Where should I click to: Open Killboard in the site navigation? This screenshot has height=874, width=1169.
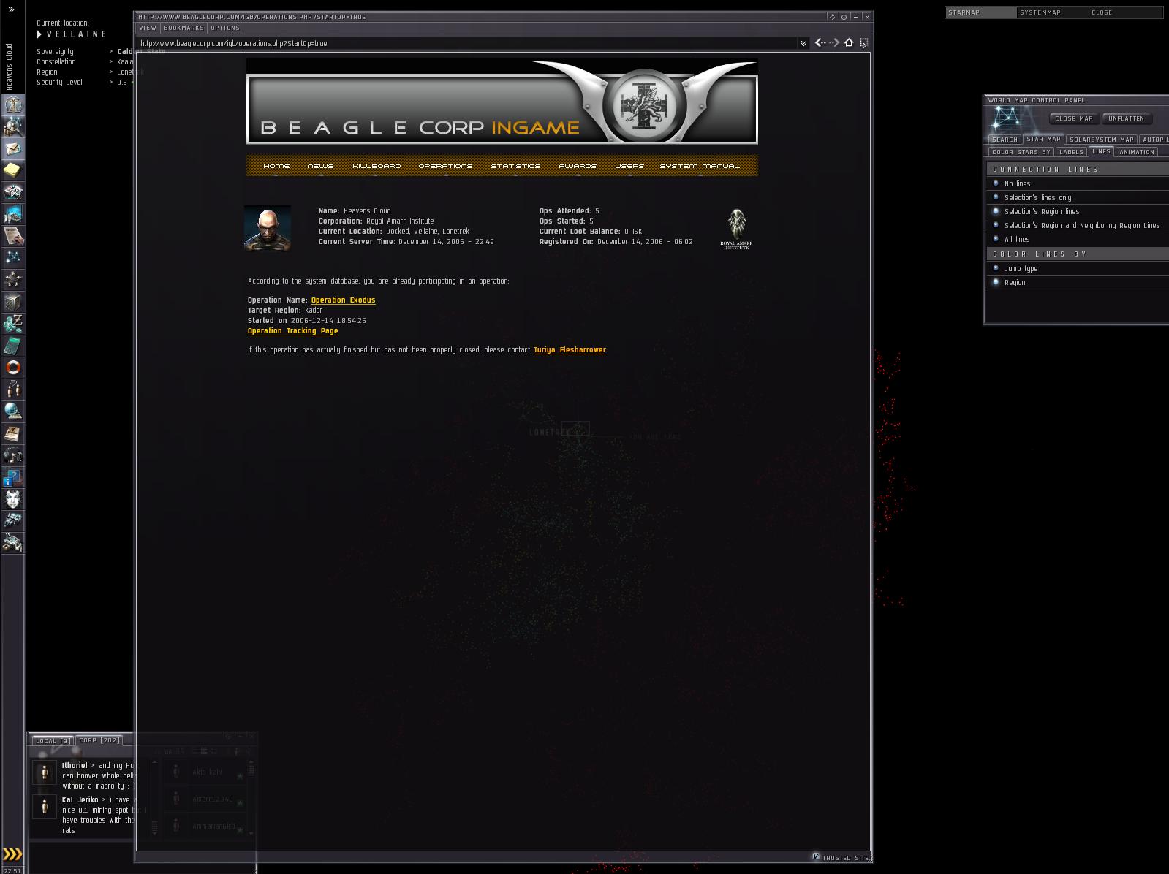click(x=377, y=166)
